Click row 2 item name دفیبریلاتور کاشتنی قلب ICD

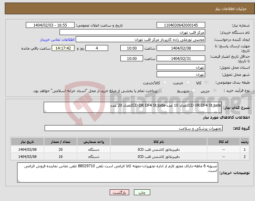pos(159,157)
